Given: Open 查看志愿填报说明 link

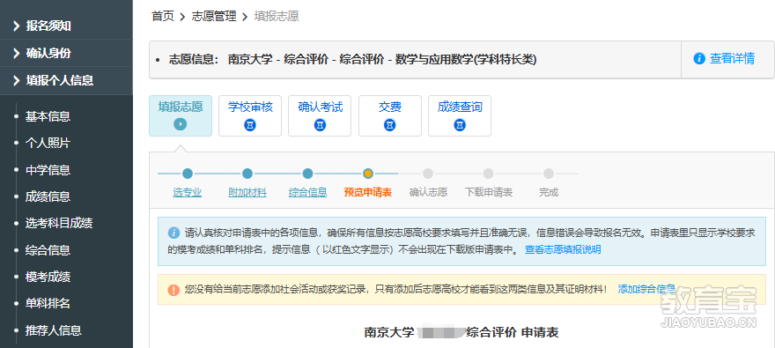Looking at the screenshot, I should coord(563,249).
